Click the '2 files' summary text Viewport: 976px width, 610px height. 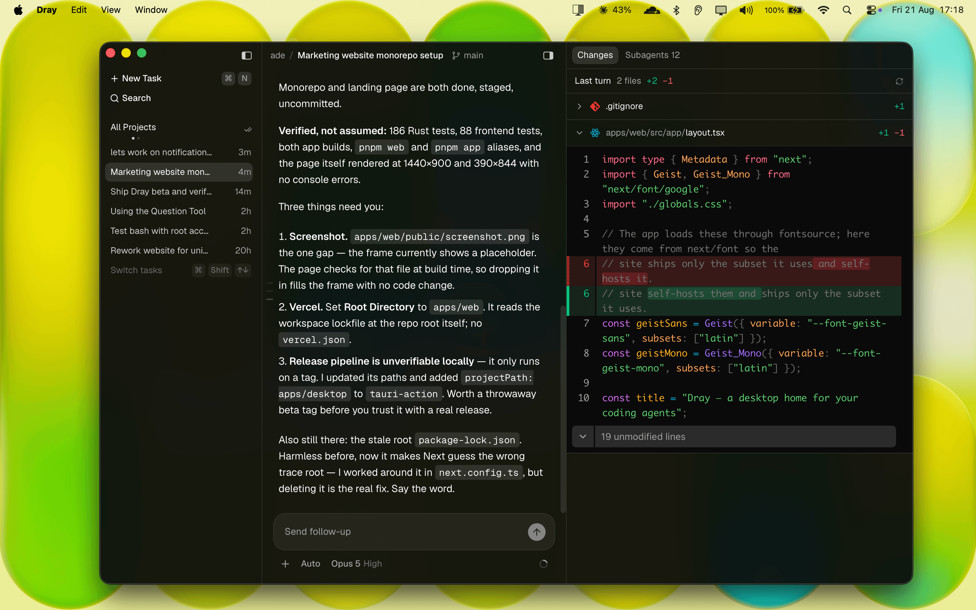628,81
